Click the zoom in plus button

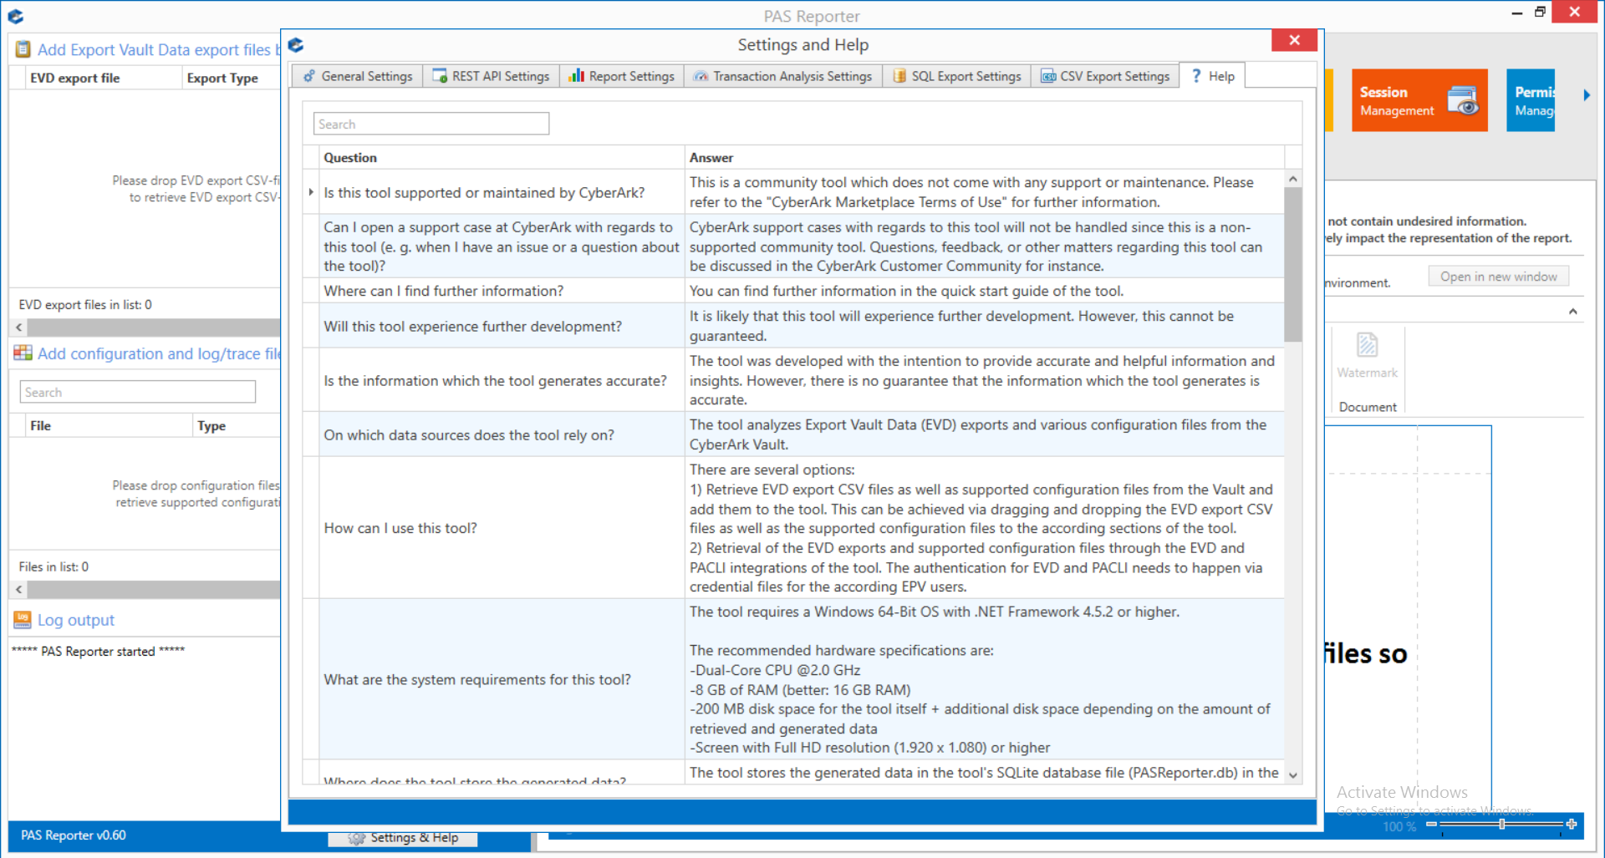[1572, 824]
